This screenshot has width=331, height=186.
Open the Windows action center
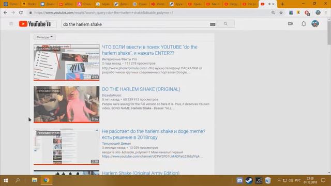coord(323,180)
